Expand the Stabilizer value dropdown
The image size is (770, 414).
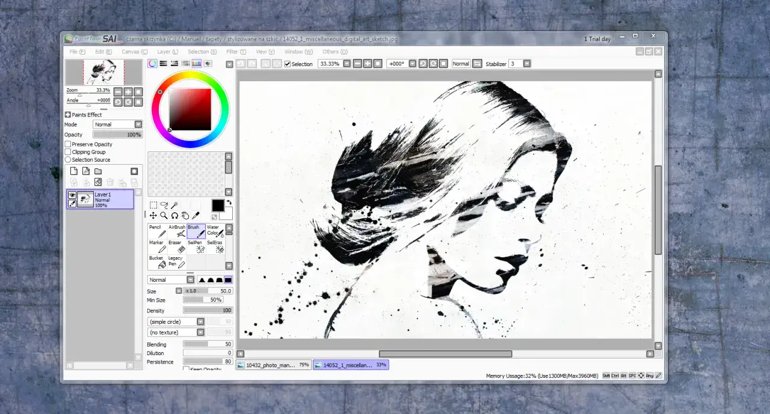[x=526, y=63]
